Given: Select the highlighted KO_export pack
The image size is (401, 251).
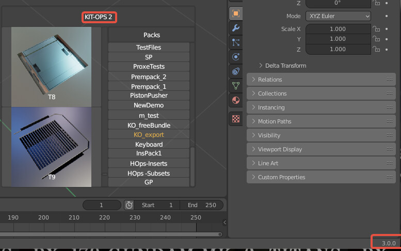Looking at the screenshot, I should click(149, 135).
